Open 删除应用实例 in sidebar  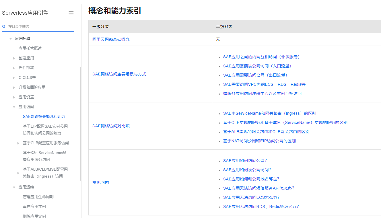[x=34, y=216]
